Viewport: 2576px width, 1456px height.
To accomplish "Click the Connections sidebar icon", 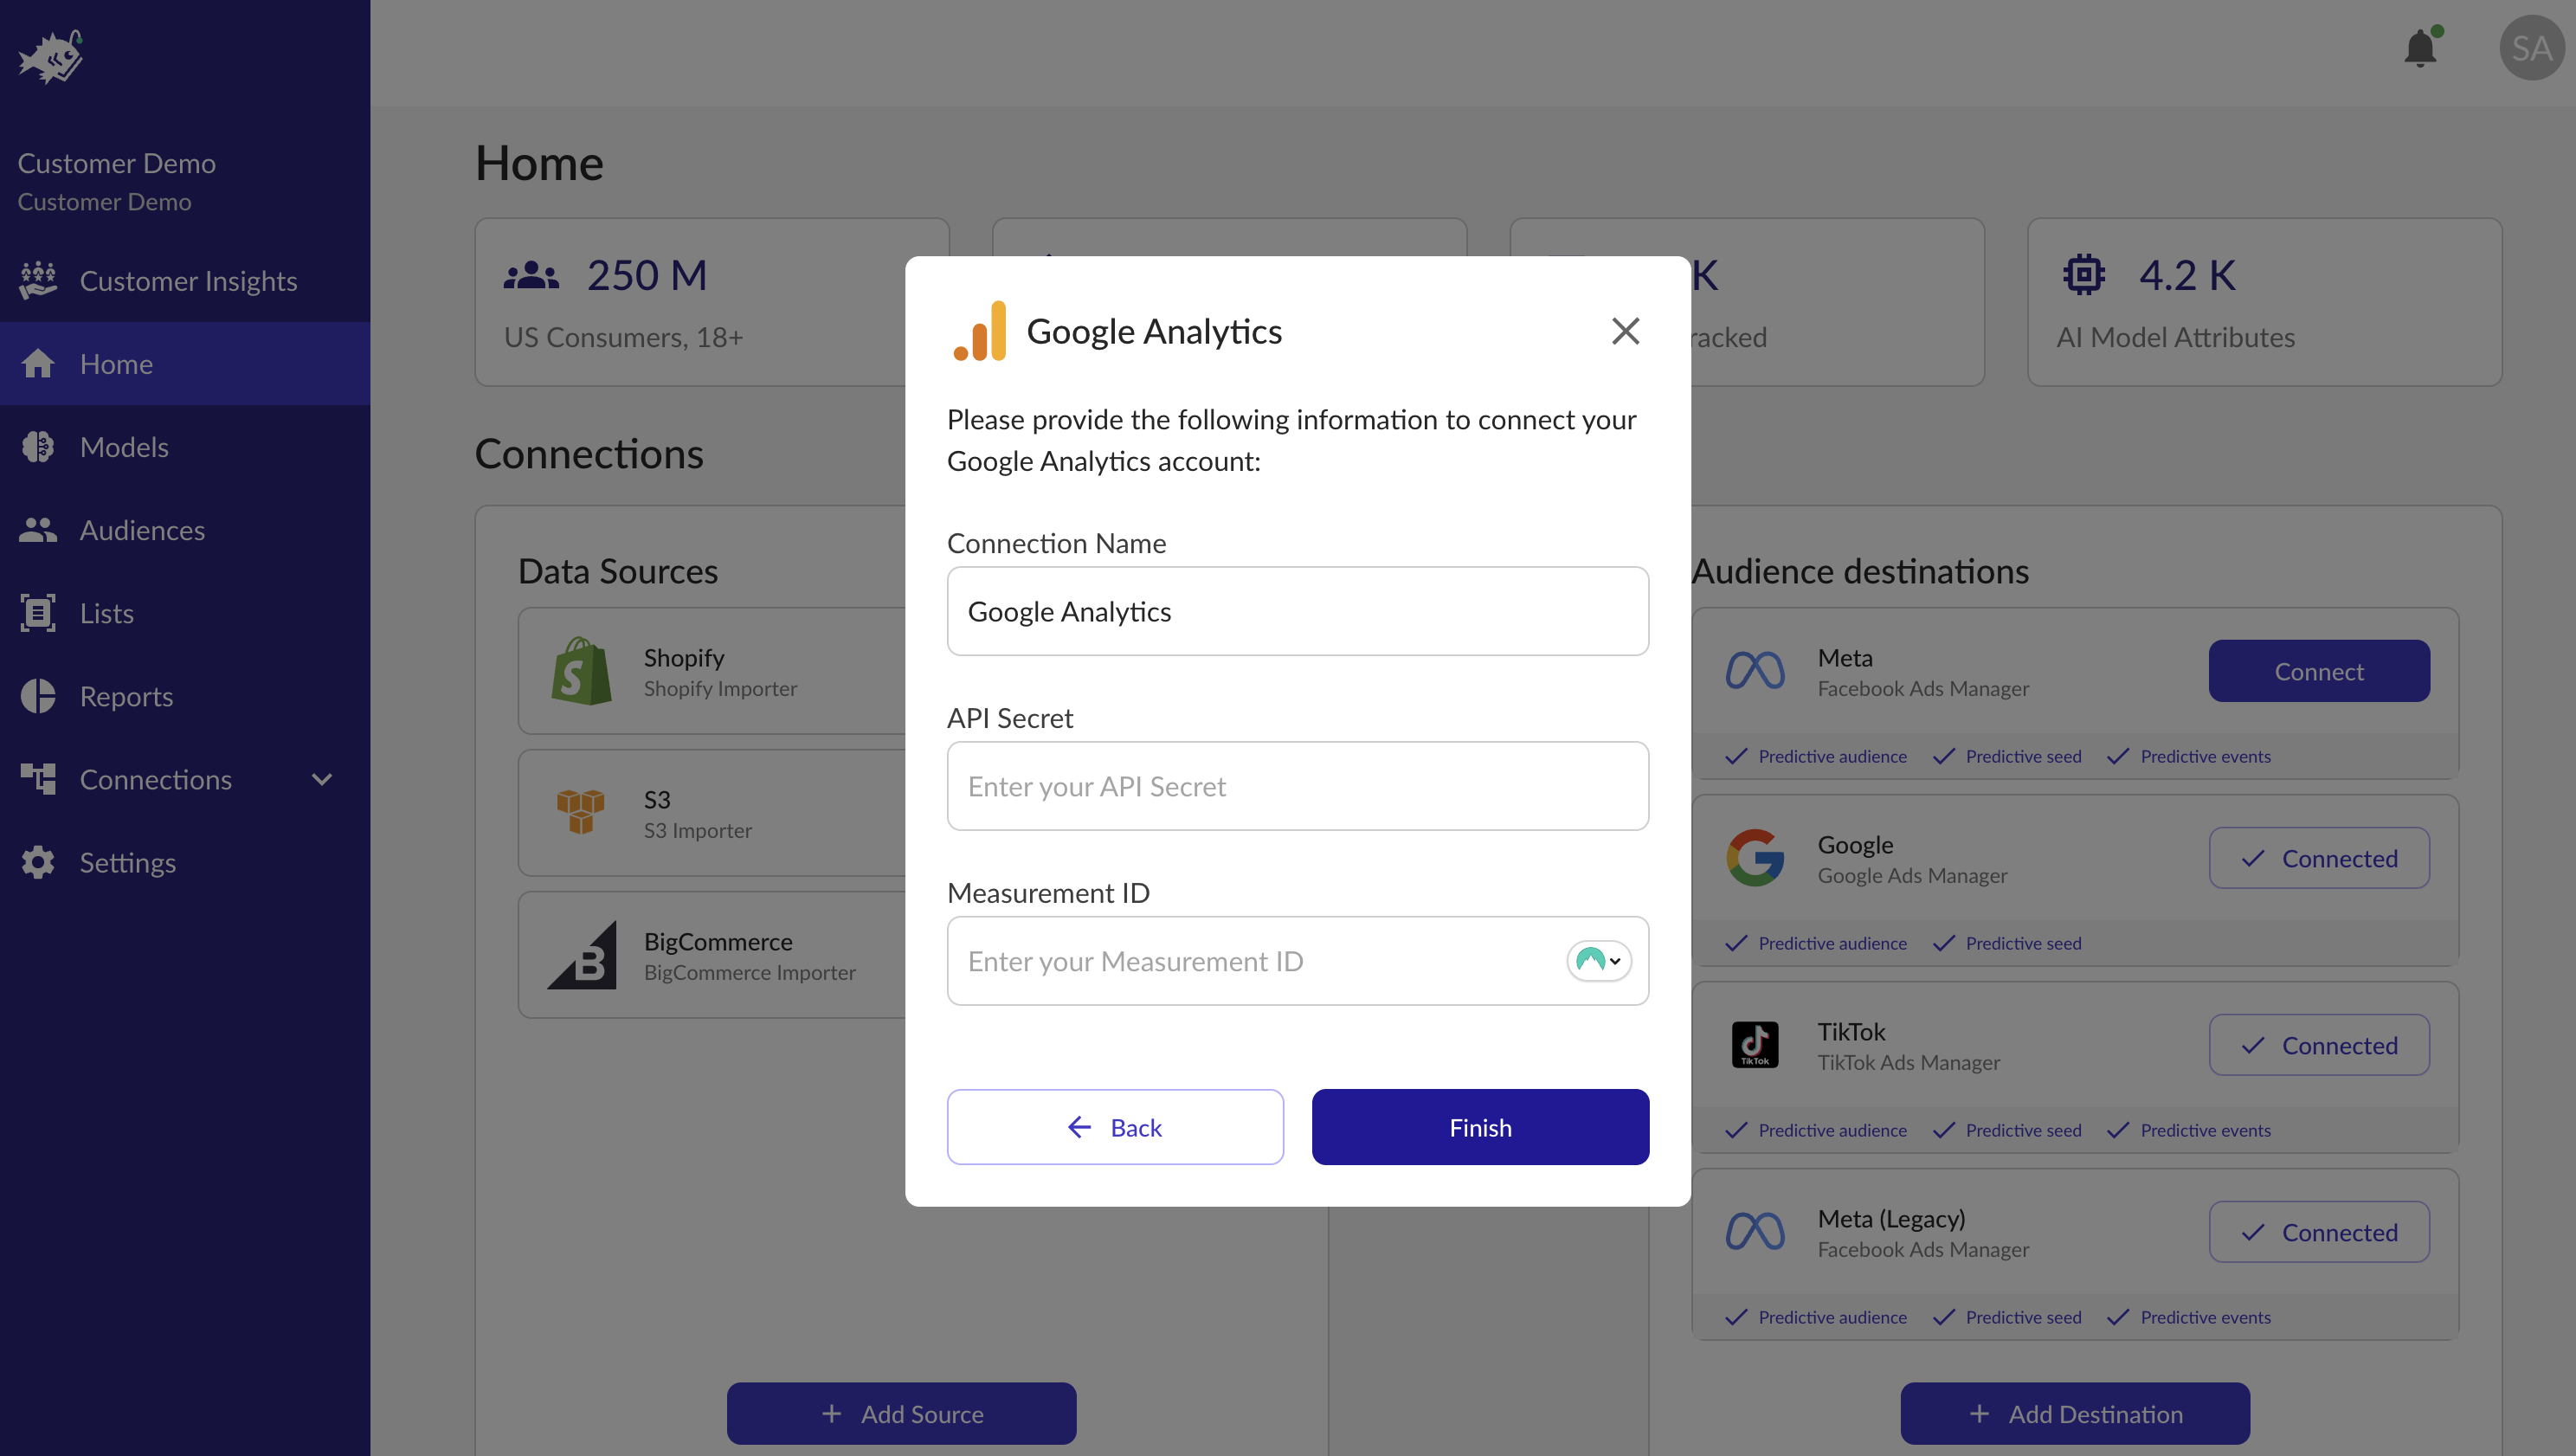I will tap(38, 778).
